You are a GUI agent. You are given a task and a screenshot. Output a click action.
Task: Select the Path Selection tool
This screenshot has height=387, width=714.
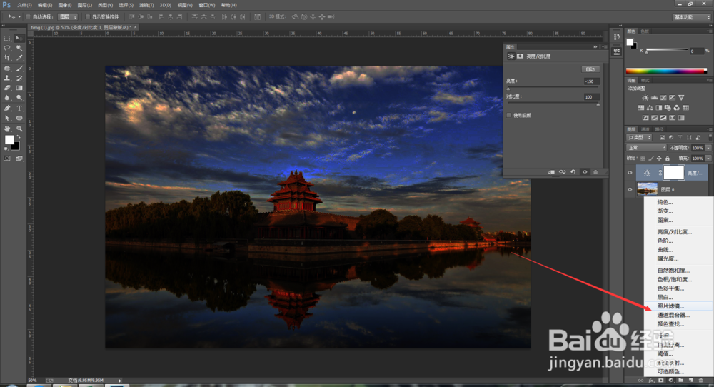(x=7, y=118)
